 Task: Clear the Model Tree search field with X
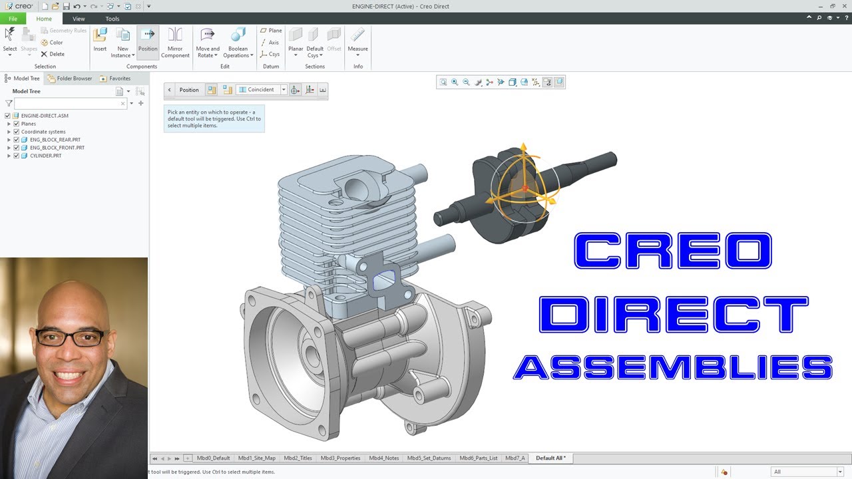click(x=123, y=103)
